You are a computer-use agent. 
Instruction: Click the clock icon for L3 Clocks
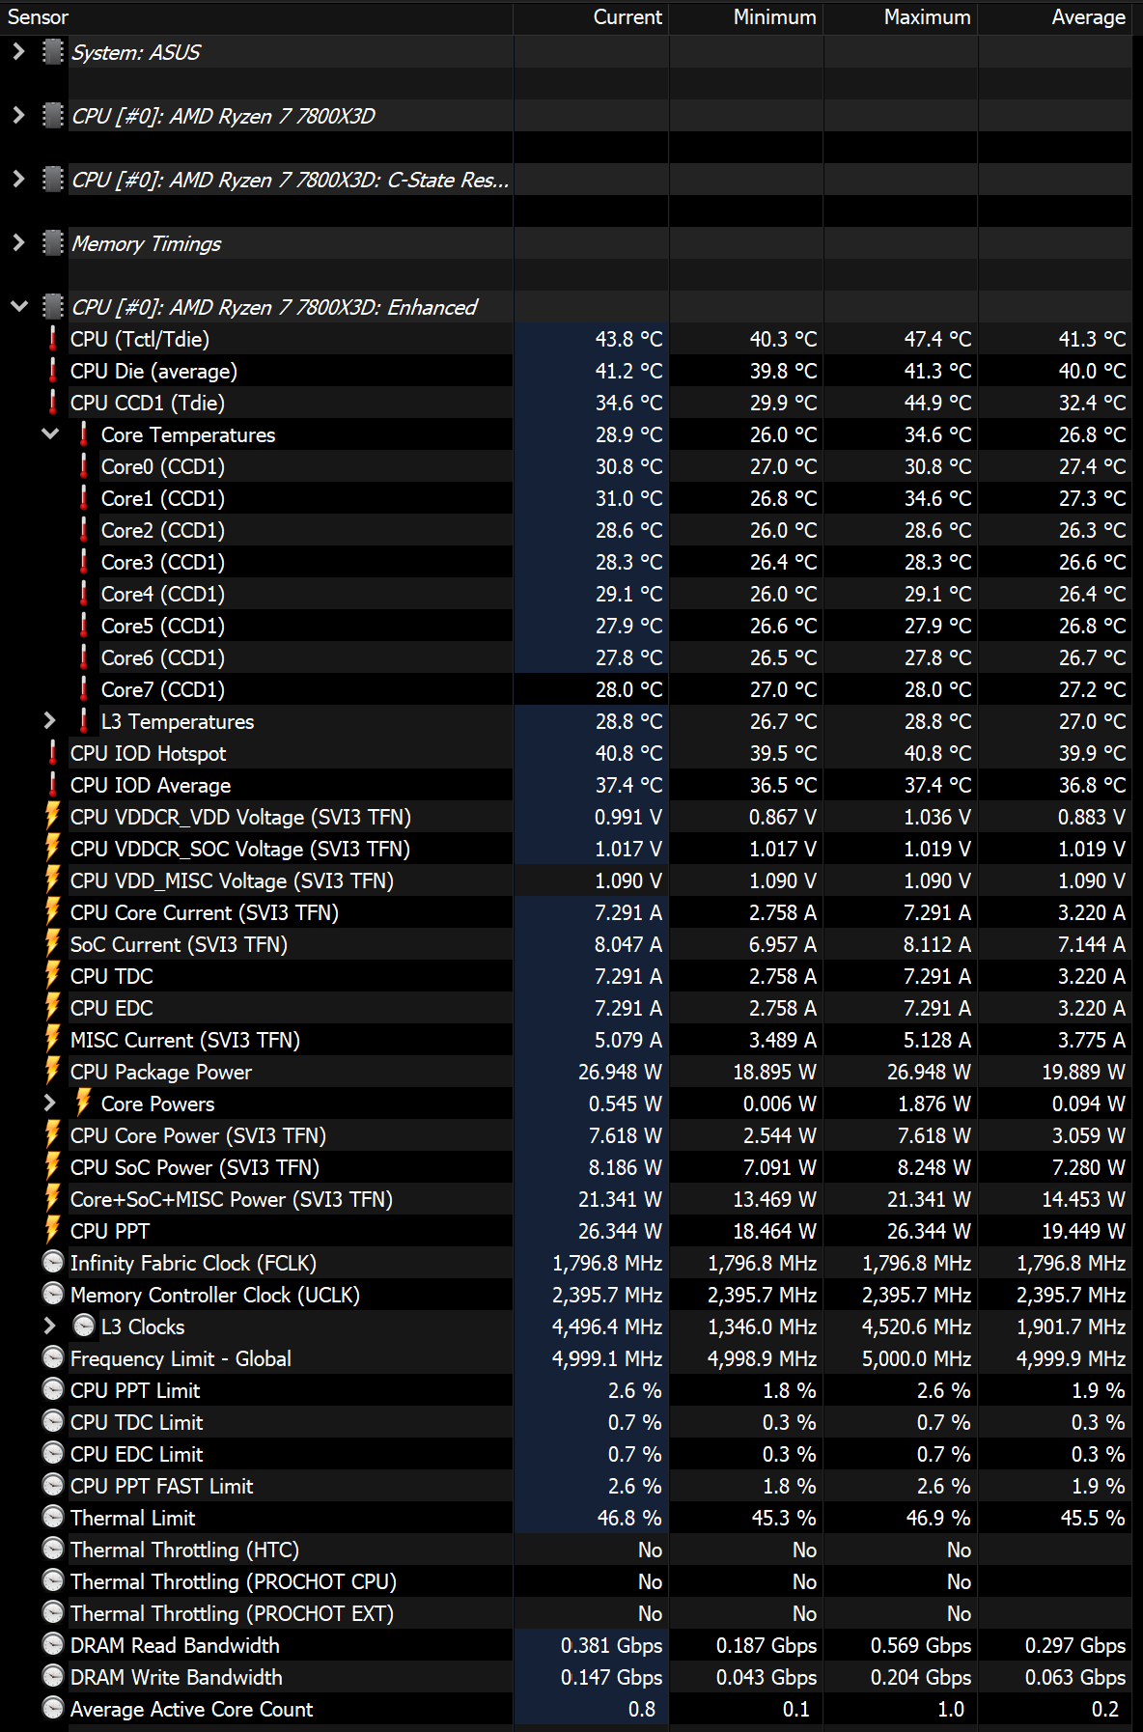pyautogui.click(x=84, y=1327)
